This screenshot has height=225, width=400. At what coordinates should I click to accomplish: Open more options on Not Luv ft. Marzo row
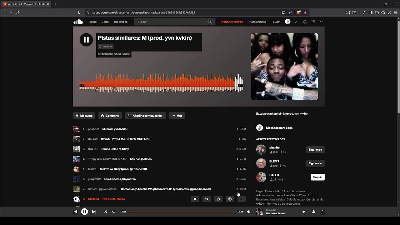pyautogui.click(x=242, y=199)
